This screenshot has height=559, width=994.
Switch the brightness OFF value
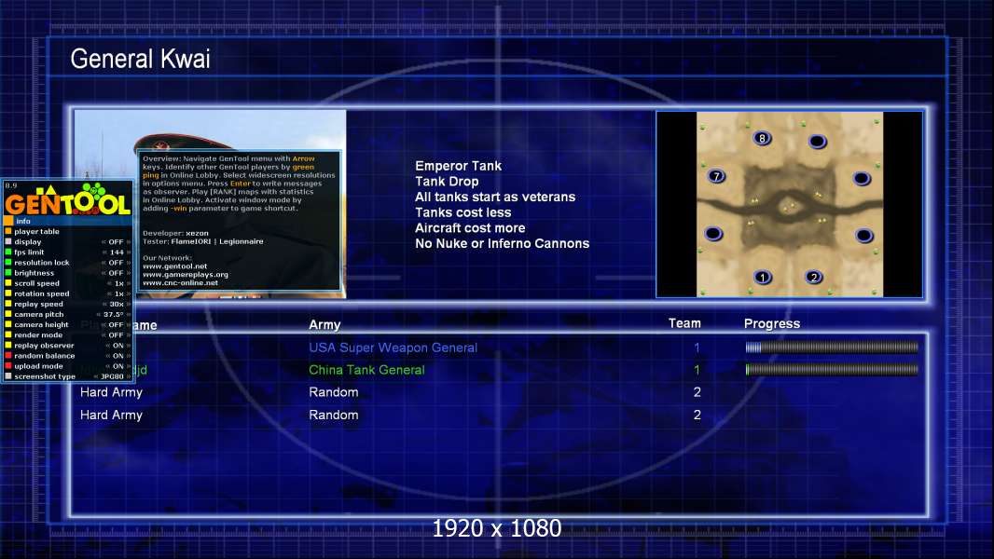pos(116,273)
